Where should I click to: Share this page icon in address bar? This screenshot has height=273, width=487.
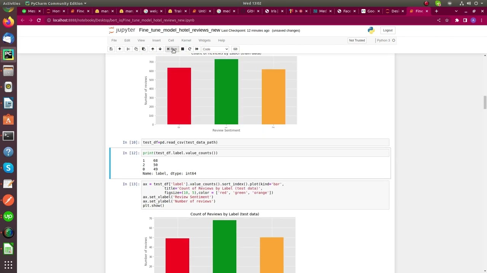click(x=439, y=20)
